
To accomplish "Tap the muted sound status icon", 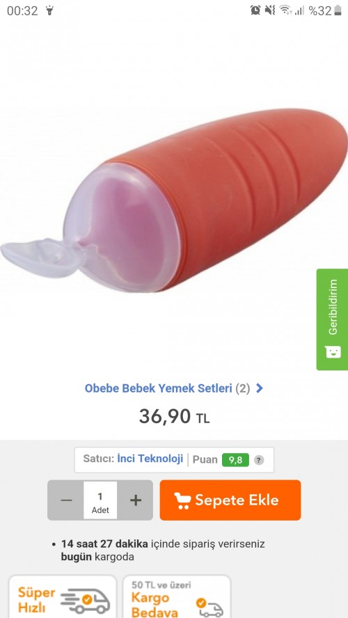I will pyautogui.click(x=270, y=10).
